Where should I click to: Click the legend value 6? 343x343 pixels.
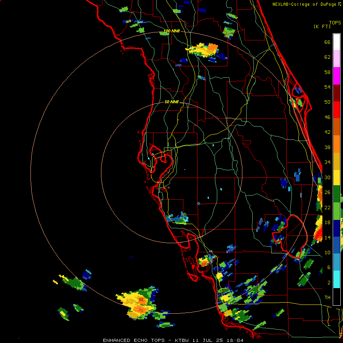[x=329, y=267]
